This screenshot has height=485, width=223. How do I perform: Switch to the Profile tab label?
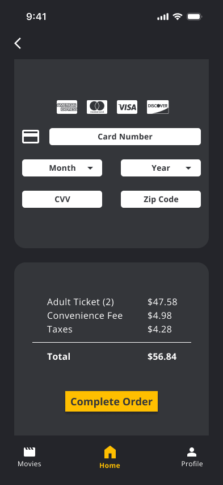tap(192, 464)
